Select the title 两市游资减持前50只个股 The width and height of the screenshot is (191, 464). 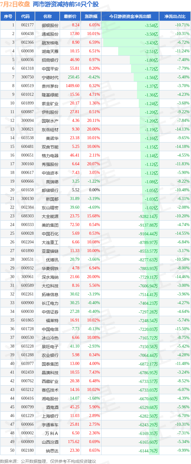(x=66, y=4)
